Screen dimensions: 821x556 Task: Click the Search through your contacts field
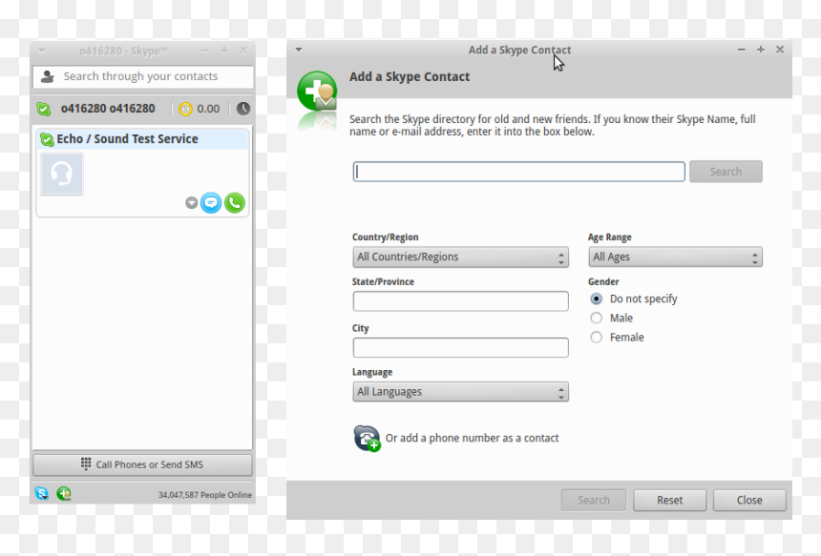click(142, 76)
